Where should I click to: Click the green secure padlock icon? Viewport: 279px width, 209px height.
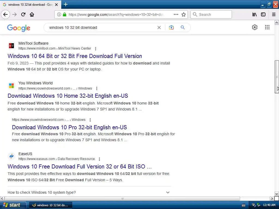pyautogui.click(x=65, y=14)
